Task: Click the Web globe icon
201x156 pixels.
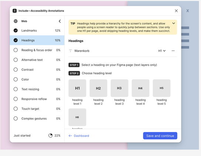Action: [16, 21]
